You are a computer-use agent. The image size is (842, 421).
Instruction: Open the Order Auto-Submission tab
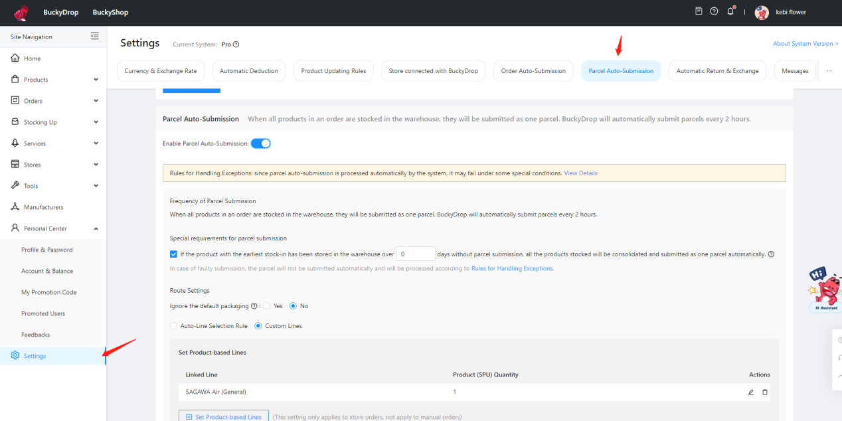[533, 71]
